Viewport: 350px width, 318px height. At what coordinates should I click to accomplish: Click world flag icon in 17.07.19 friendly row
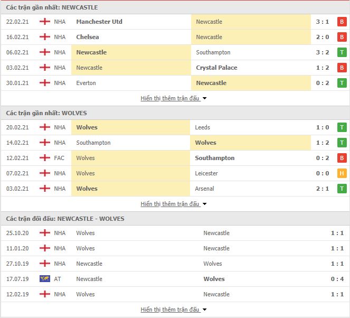(45, 279)
